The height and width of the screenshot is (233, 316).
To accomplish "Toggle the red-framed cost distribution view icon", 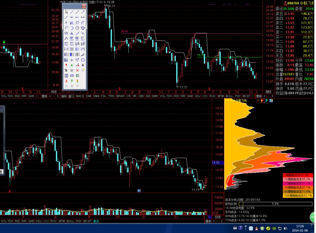I will [x=262, y=101].
